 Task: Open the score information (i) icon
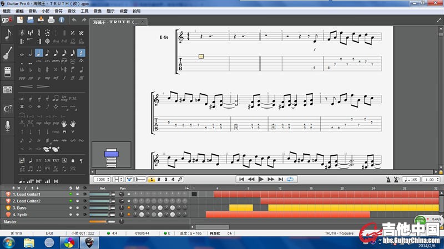pos(62,20)
